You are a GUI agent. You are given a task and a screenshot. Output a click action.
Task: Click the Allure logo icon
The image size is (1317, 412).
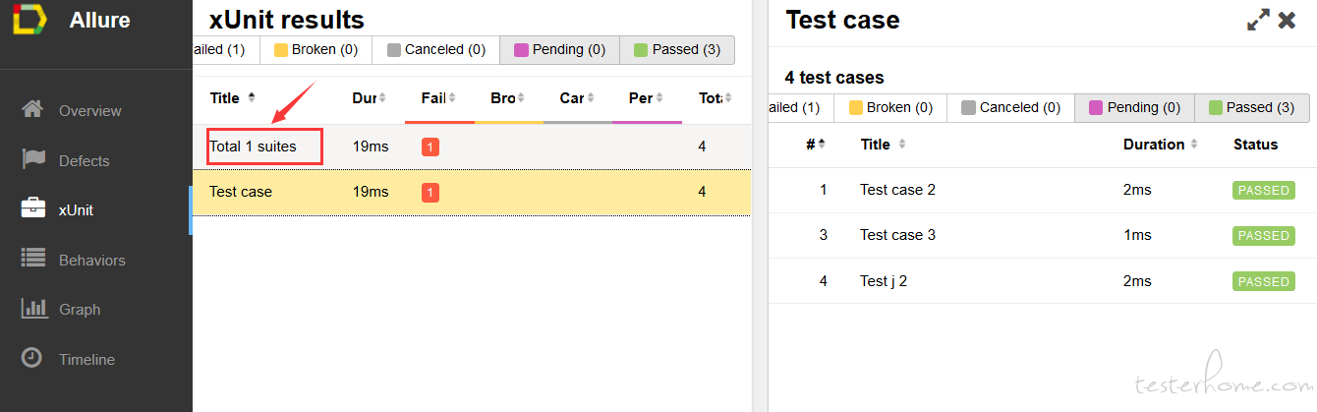point(29,19)
